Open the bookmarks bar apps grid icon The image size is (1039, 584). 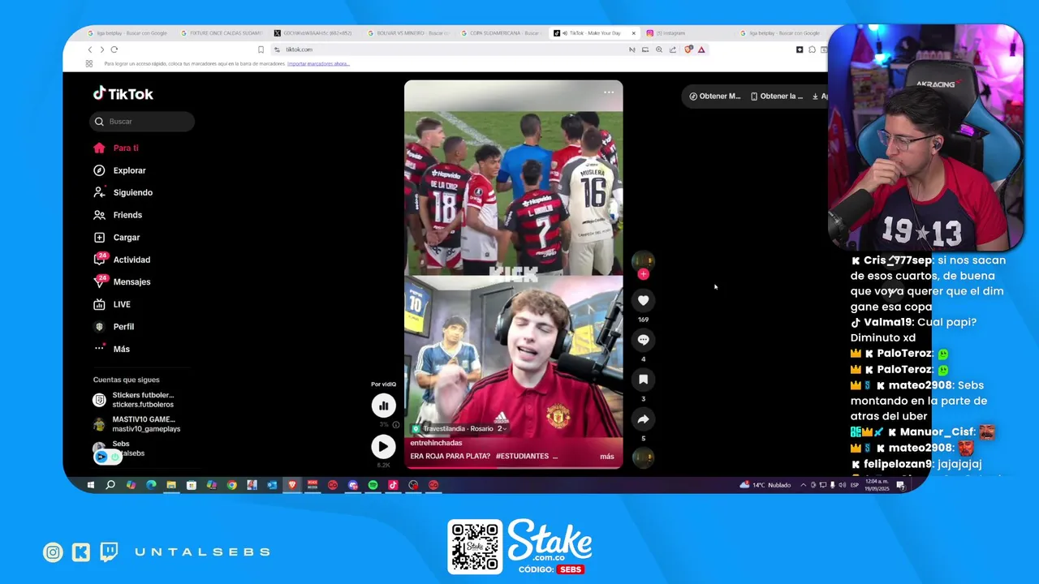click(x=88, y=63)
